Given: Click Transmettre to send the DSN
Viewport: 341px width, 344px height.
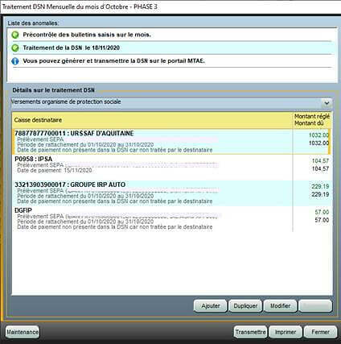Looking at the screenshot, I should (250, 332).
